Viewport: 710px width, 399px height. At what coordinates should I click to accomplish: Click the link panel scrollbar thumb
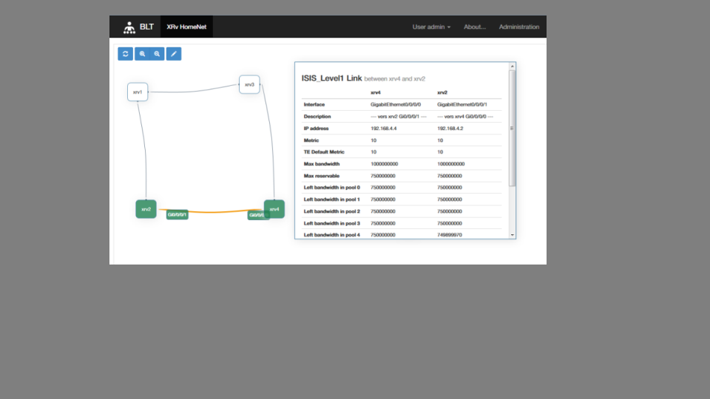(x=512, y=128)
